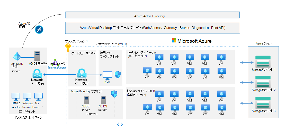Click the "セッション ホスト プール A" label
Viewport: 286px width, 134px height.
tap(141, 53)
